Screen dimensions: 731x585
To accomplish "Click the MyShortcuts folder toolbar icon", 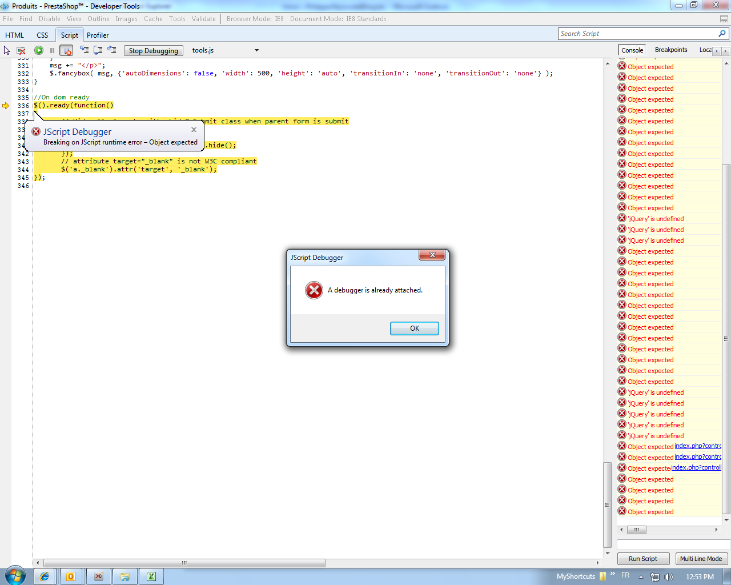I will pos(603,576).
